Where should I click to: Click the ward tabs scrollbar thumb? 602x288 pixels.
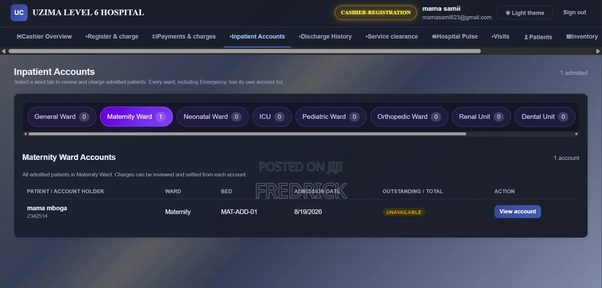click(x=247, y=134)
